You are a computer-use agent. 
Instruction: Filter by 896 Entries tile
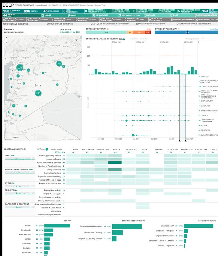(x=33, y=11)
